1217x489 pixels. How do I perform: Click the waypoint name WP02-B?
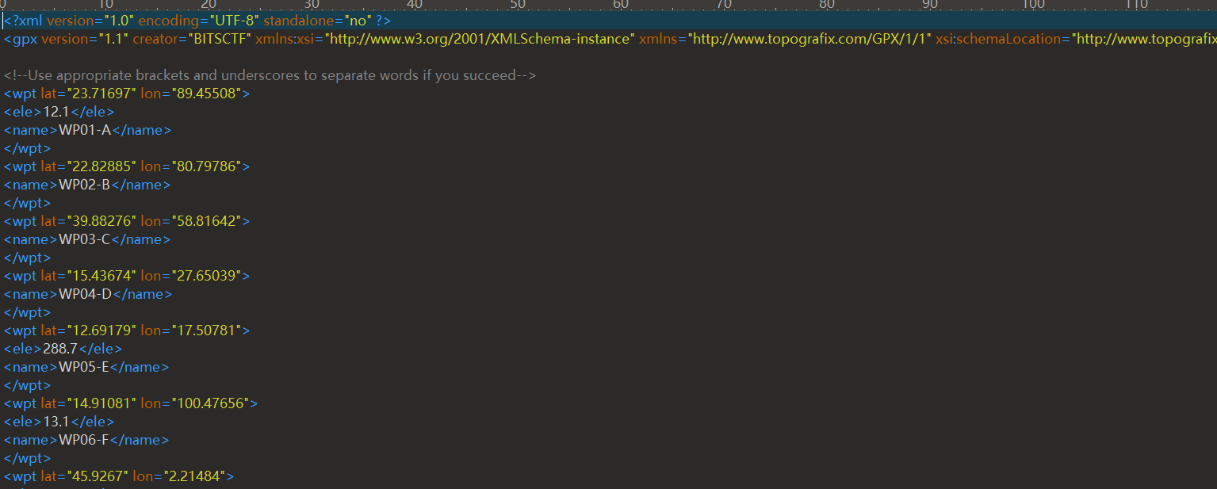click(85, 185)
